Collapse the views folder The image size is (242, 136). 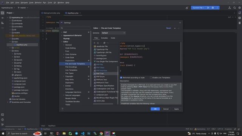click(x=10, y=51)
